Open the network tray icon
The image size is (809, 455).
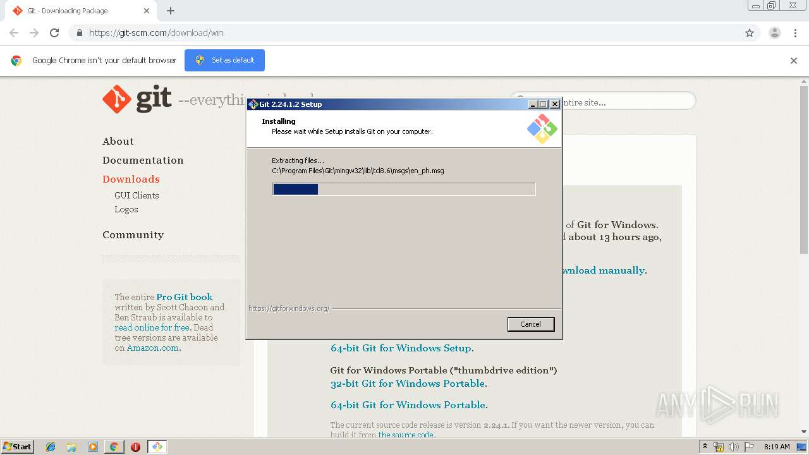point(719,447)
